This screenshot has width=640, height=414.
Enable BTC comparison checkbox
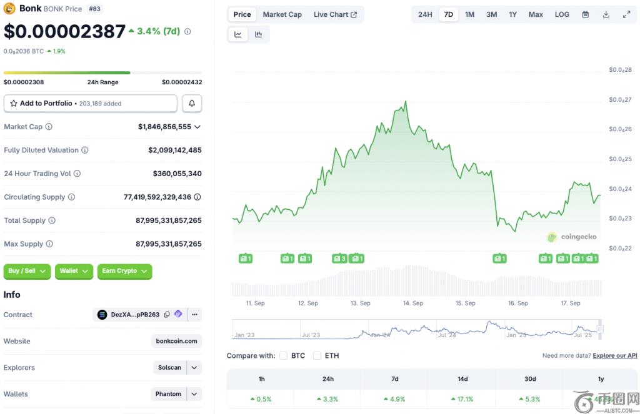tap(284, 356)
